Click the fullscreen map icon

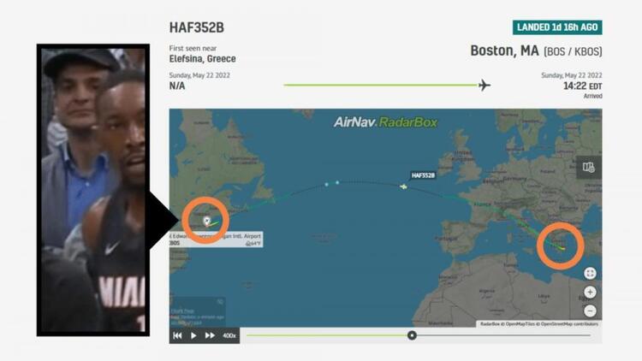[590, 273]
